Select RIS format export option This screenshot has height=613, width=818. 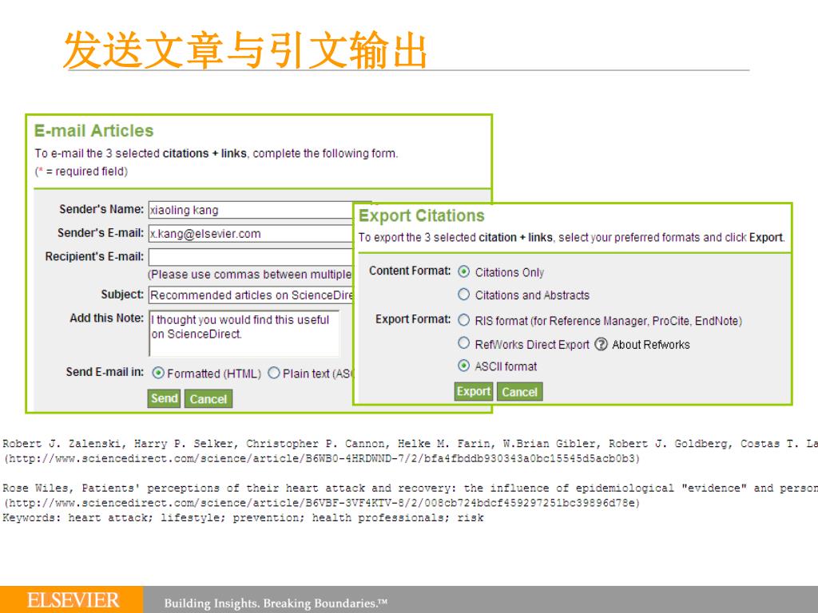pos(464,320)
